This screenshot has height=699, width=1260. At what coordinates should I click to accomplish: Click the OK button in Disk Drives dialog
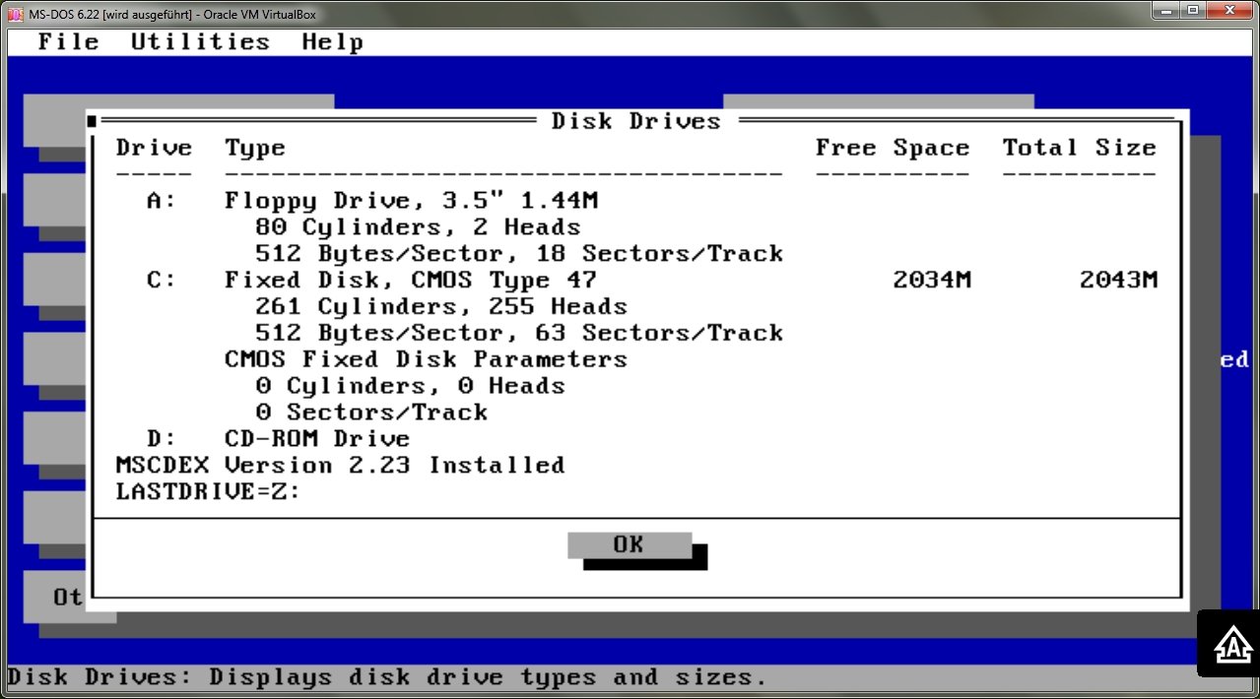[x=630, y=544]
